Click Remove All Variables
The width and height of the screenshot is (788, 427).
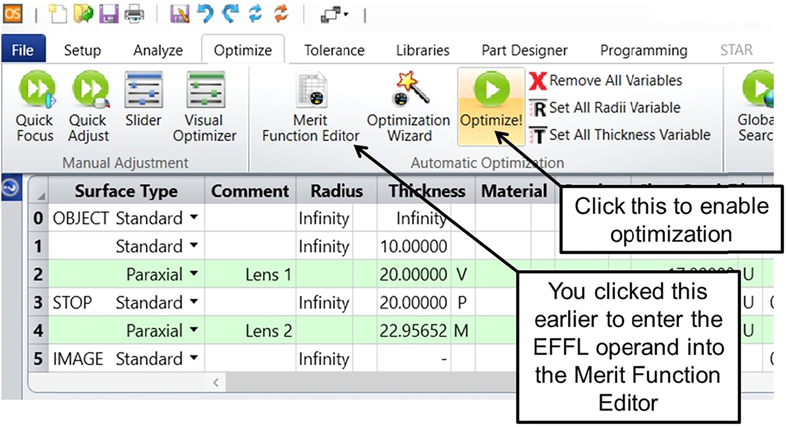[x=605, y=81]
